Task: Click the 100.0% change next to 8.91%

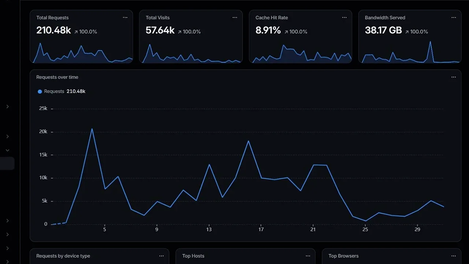Action: coord(296,32)
